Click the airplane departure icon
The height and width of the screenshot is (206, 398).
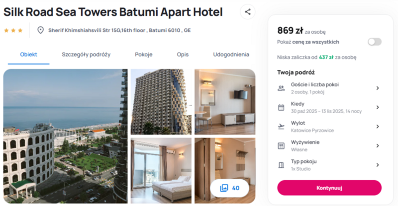(281, 127)
